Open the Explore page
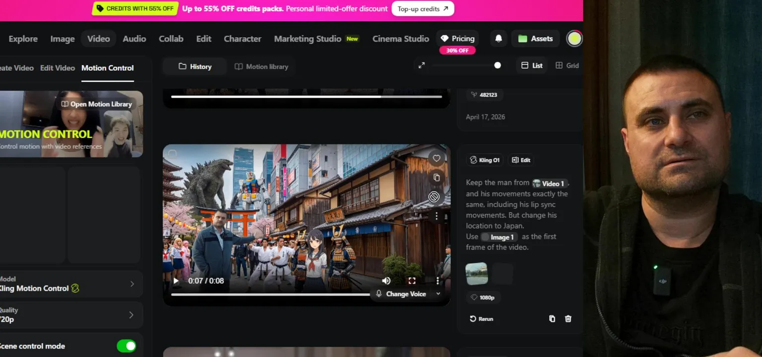762x357 pixels. point(23,39)
